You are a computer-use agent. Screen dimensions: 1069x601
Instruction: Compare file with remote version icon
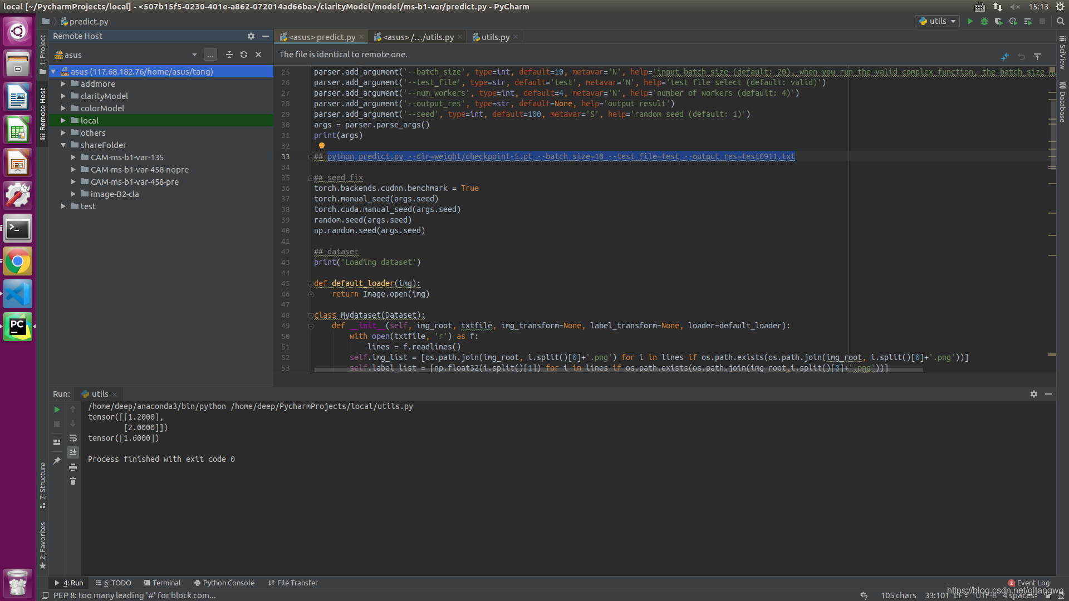pos(1005,57)
